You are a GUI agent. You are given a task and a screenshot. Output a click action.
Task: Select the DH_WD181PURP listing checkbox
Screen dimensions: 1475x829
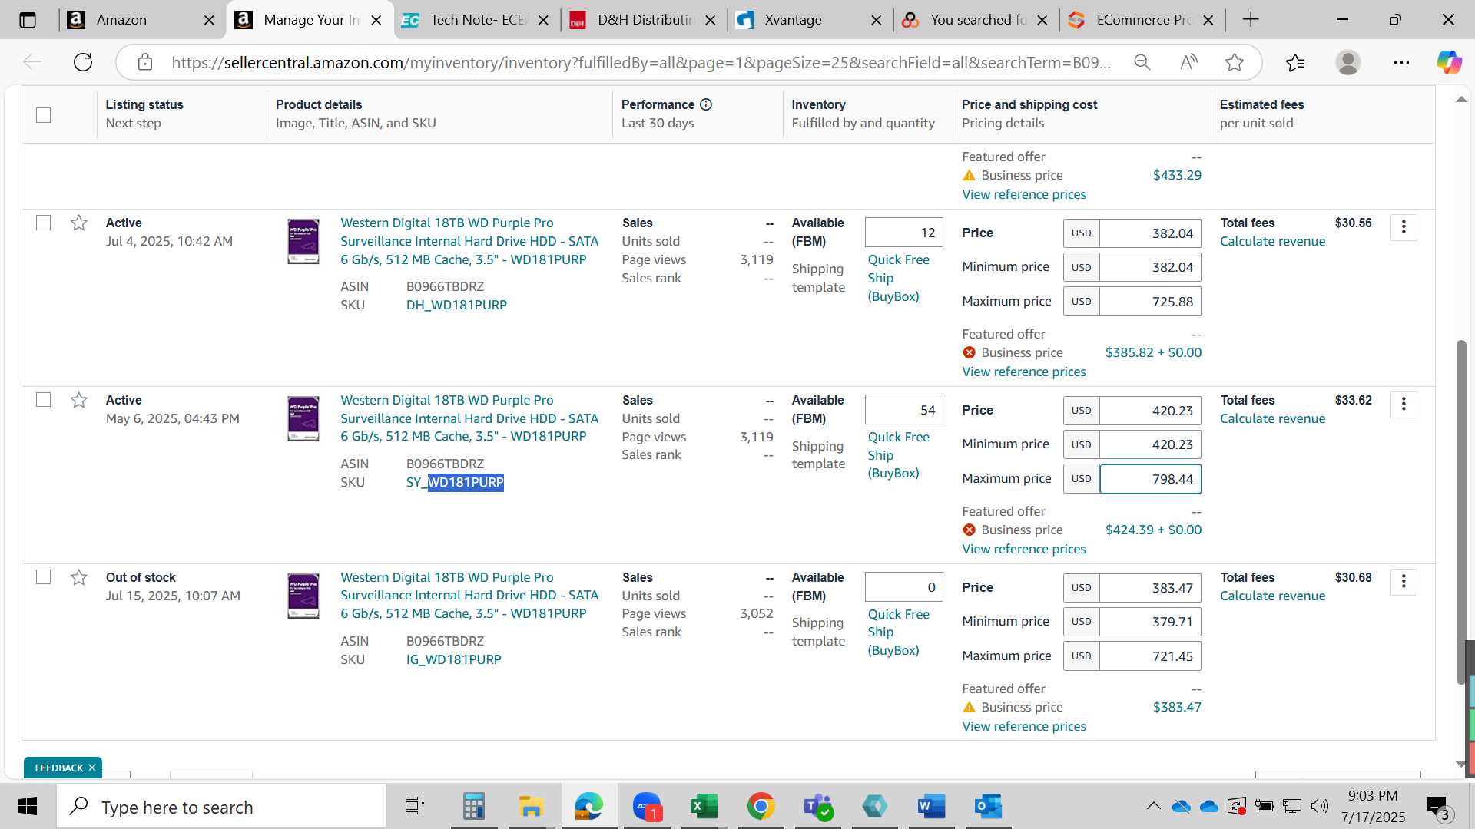click(x=44, y=223)
